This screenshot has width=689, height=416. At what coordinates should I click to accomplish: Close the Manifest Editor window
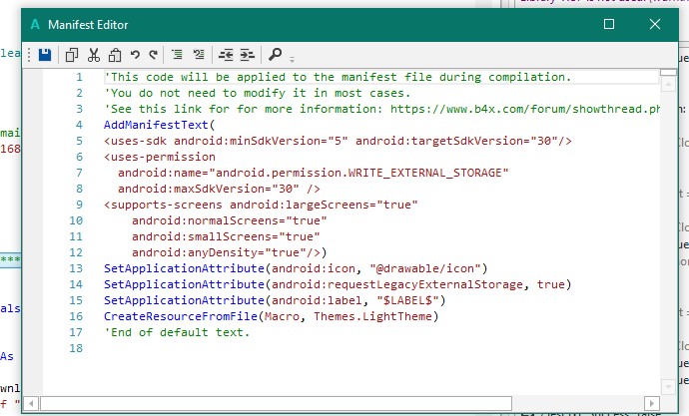(x=655, y=24)
